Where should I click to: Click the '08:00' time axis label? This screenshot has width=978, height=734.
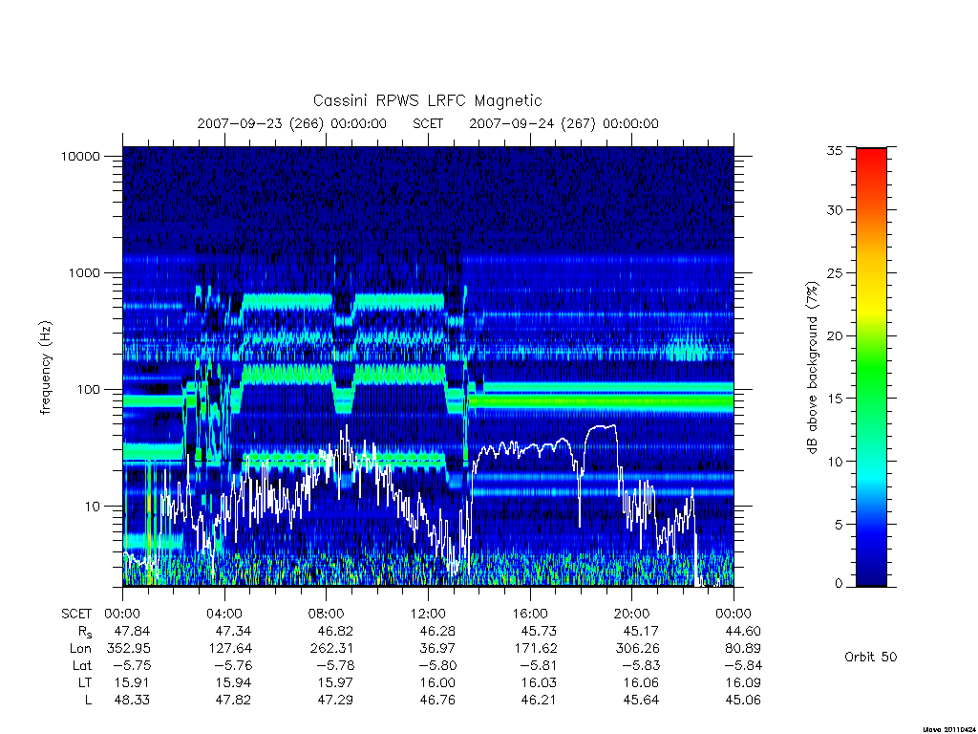pyautogui.click(x=327, y=614)
